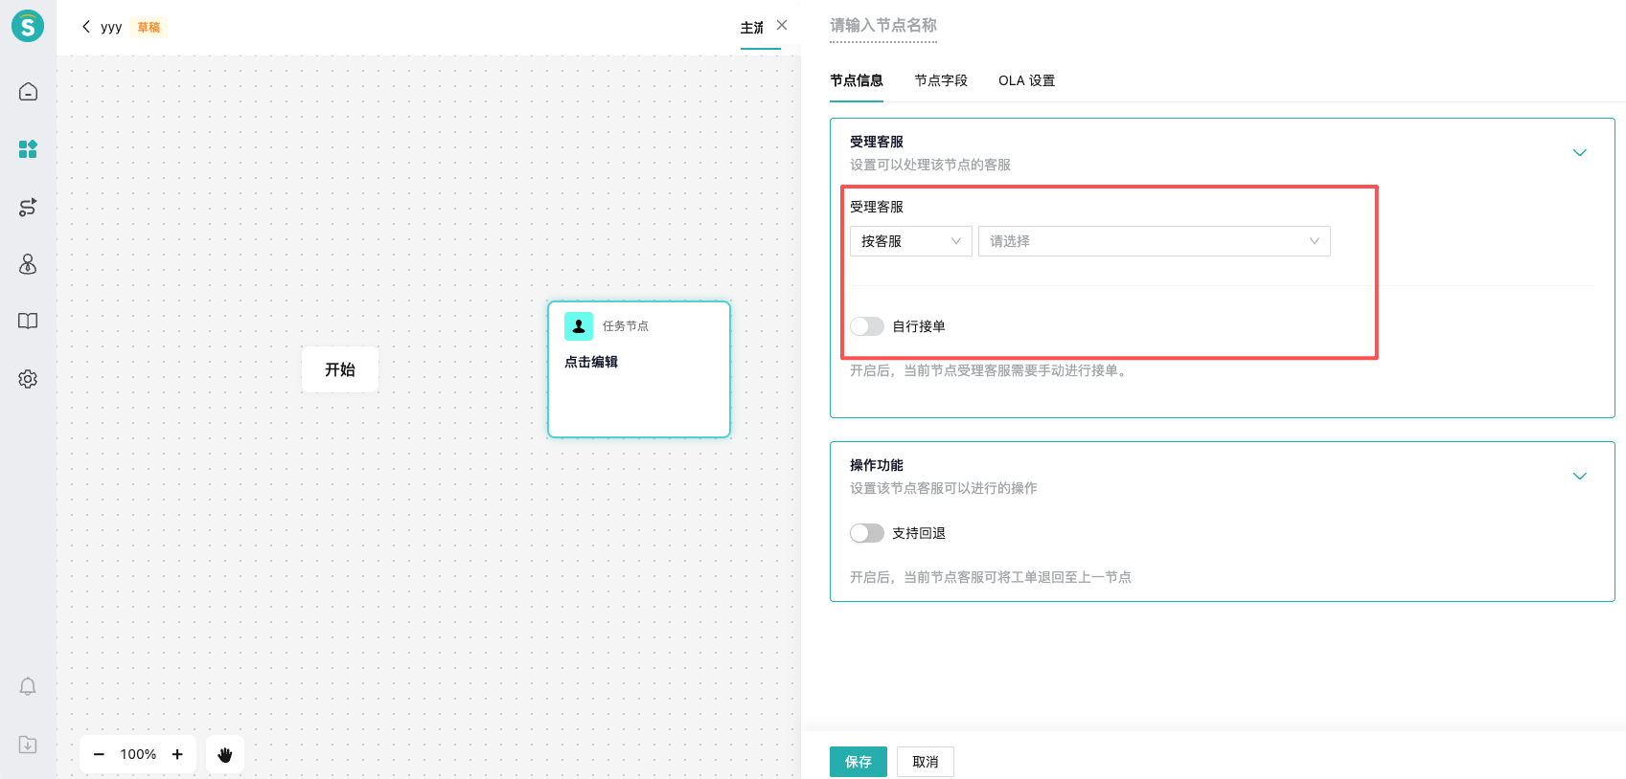This screenshot has height=779, width=1626.
Task: Click the 取消 button
Action: pyautogui.click(x=925, y=762)
